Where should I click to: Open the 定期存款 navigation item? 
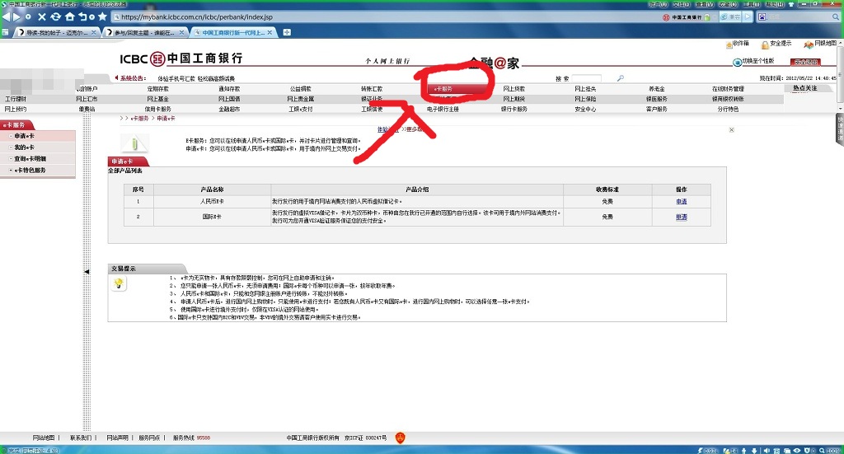[x=157, y=89]
